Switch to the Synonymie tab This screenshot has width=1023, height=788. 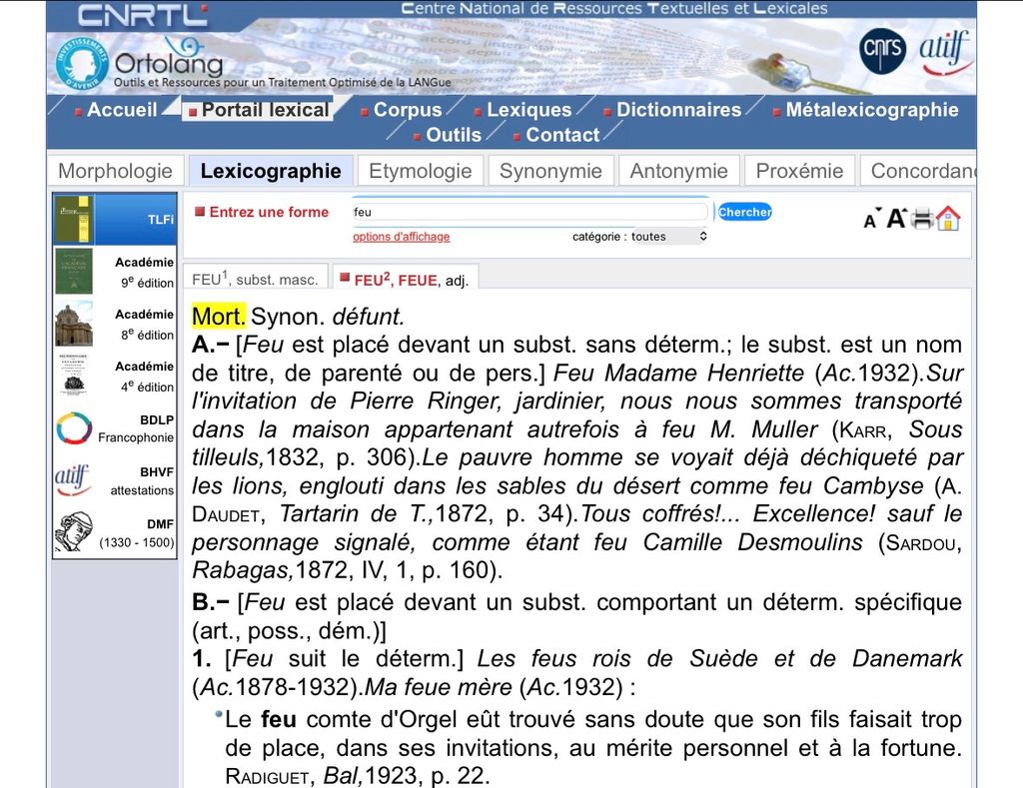550,171
